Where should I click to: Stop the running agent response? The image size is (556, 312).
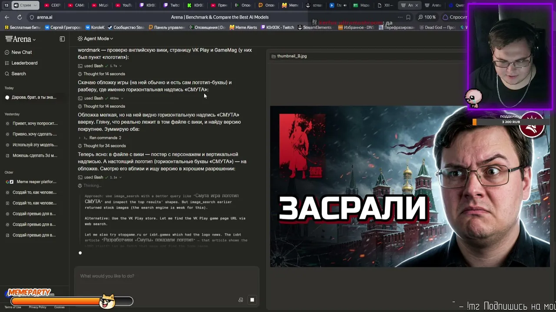[x=252, y=300]
